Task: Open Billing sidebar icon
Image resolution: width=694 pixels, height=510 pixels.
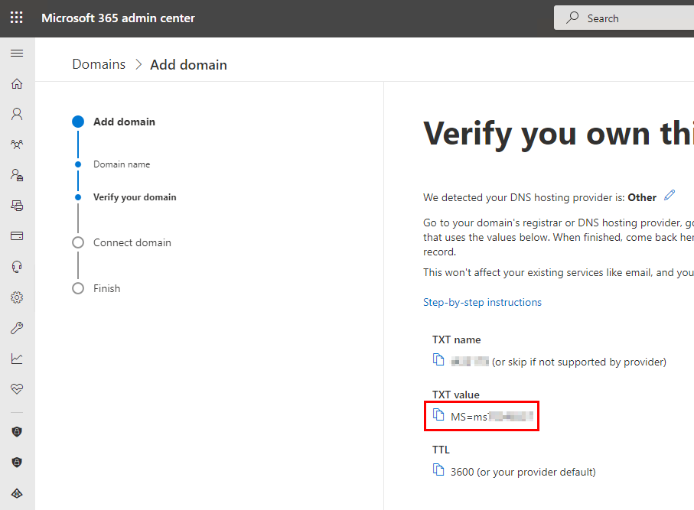Action: click(17, 236)
